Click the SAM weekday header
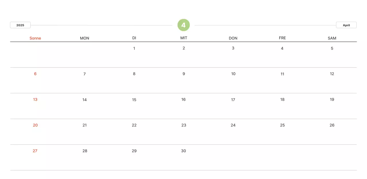The height and width of the screenshot is (179, 367). click(x=332, y=38)
